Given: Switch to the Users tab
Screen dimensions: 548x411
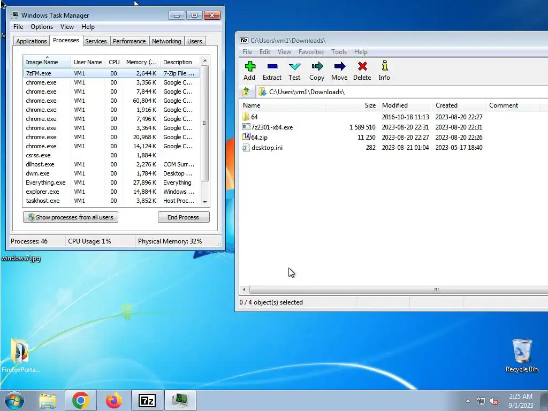Looking at the screenshot, I should click(195, 41).
